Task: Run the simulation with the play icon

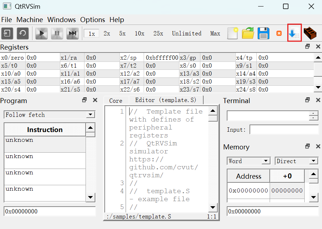Action: pos(42,34)
